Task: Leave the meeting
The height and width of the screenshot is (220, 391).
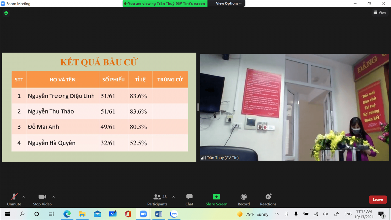Action: click(378, 199)
